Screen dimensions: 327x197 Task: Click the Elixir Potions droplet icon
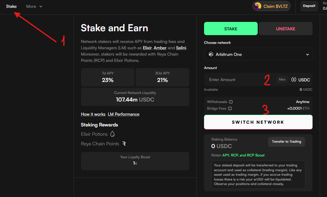(x=112, y=134)
